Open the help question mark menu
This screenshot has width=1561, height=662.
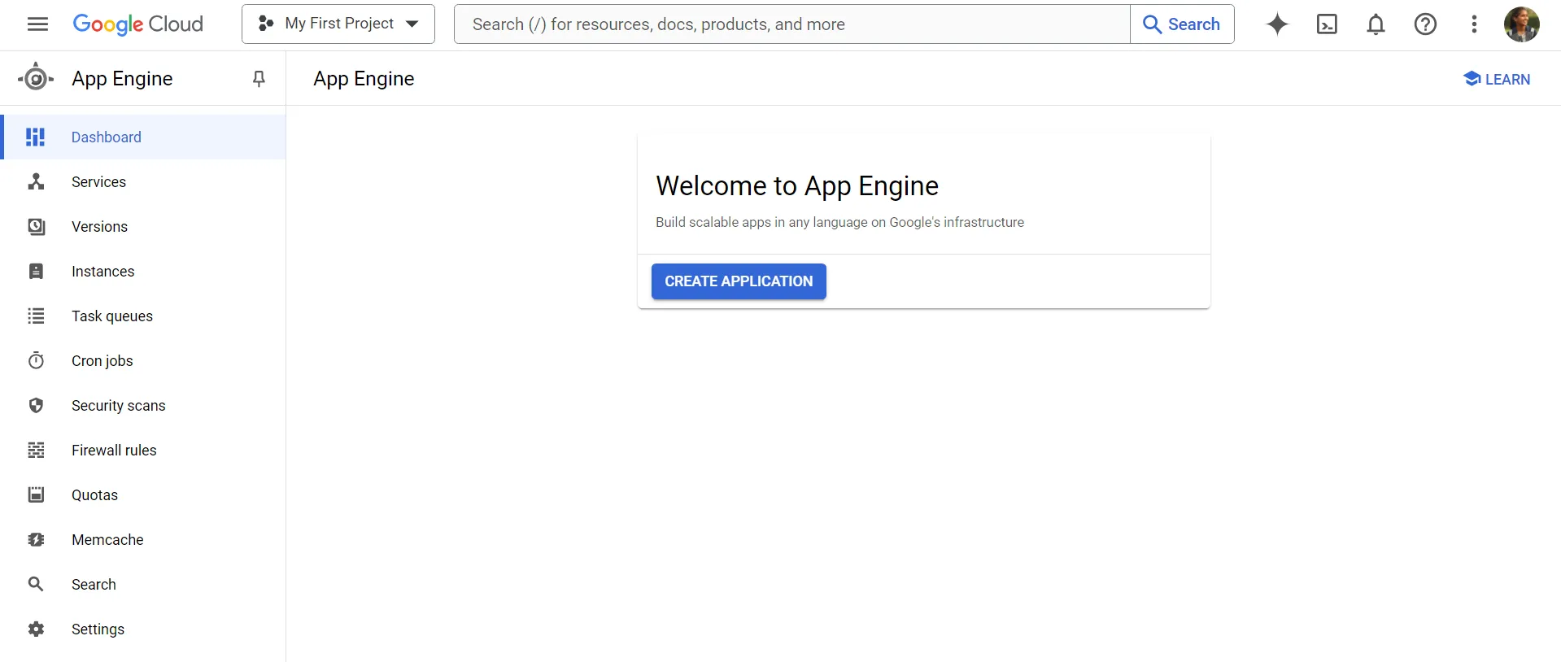1425,24
